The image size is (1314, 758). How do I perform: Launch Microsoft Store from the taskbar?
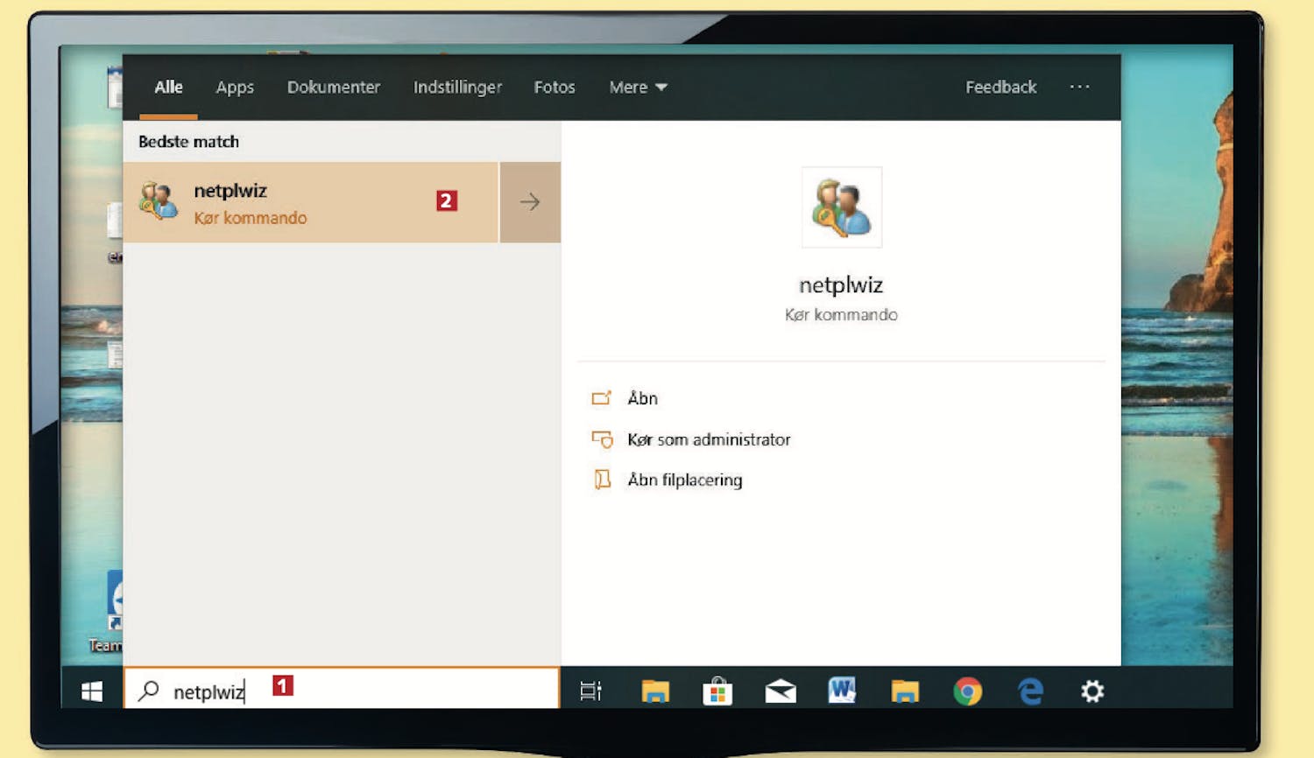point(717,692)
